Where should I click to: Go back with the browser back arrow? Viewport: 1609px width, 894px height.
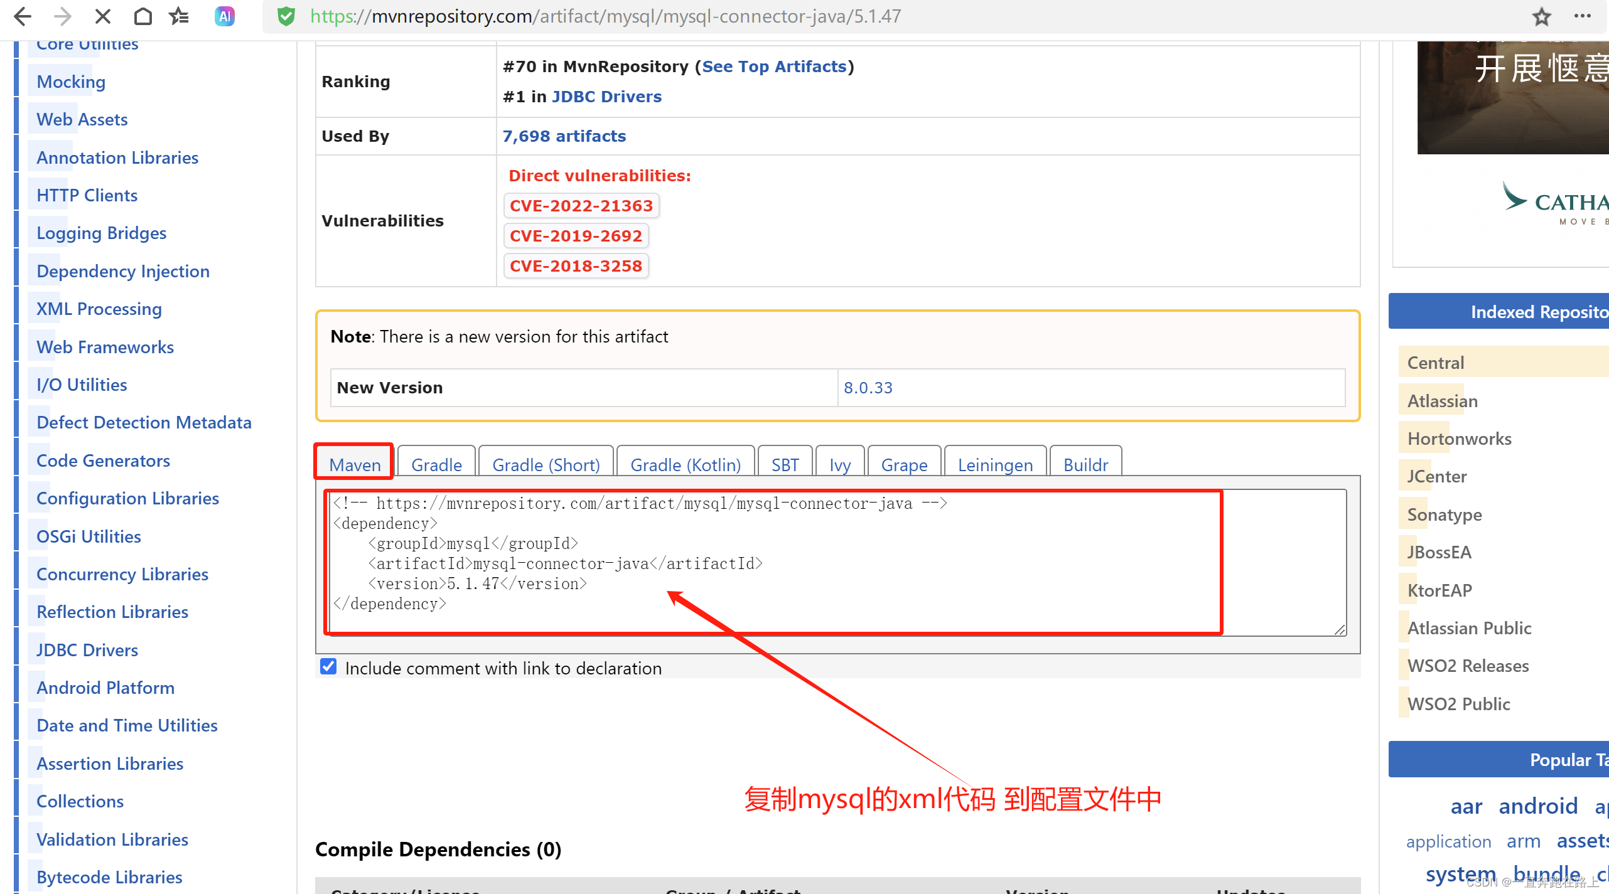click(23, 16)
